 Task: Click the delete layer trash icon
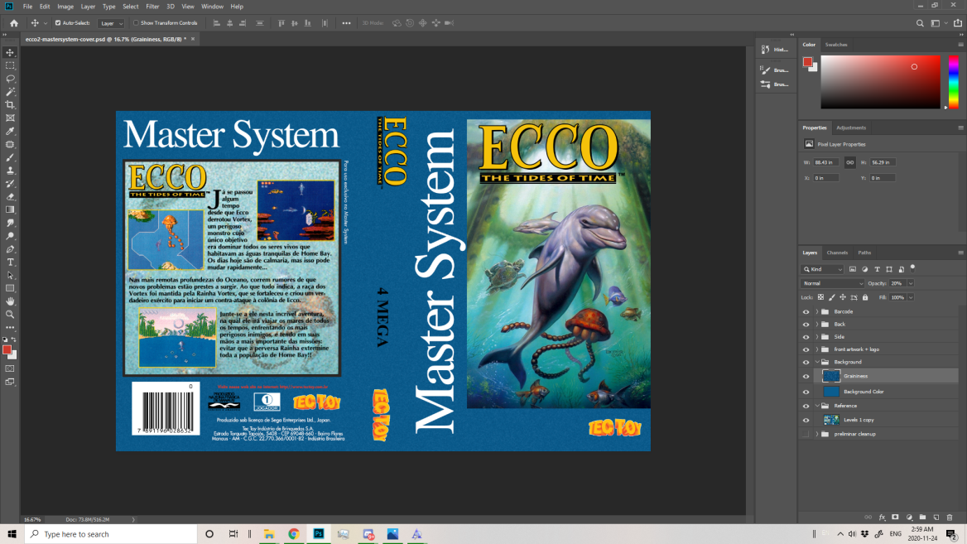(950, 518)
